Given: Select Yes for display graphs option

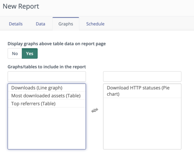Looking at the screenshot, I should coord(30,54).
